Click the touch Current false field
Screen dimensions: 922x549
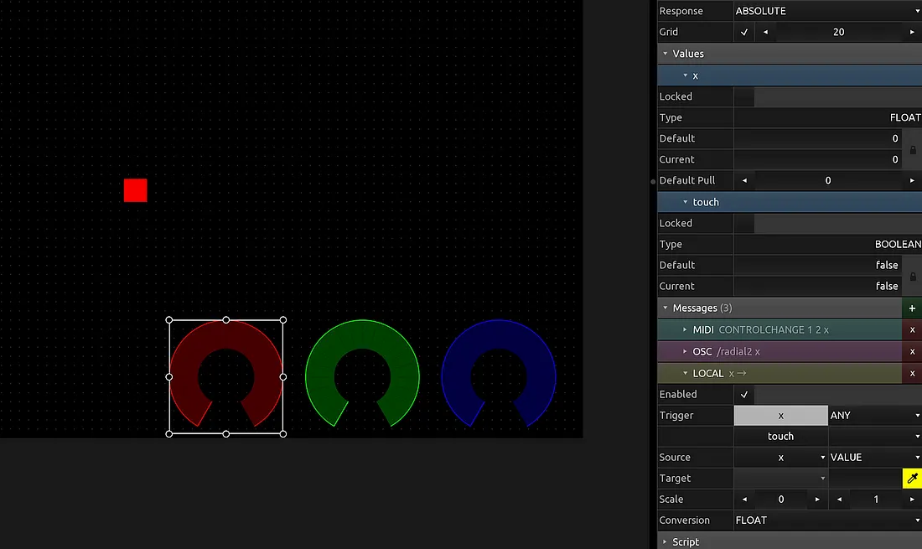[817, 287]
